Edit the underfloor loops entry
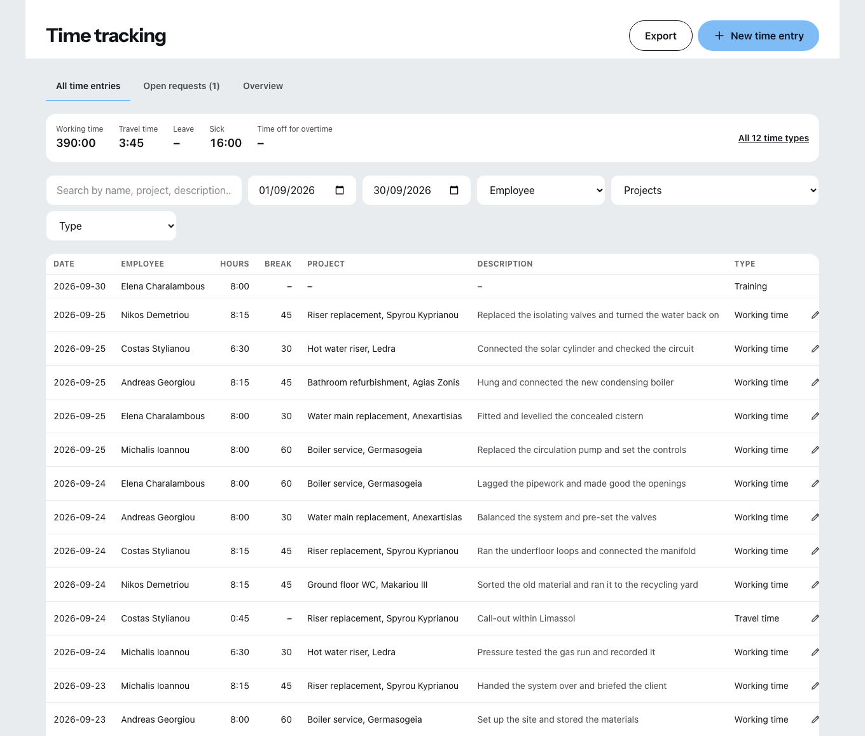Image resolution: width=865 pixels, height=736 pixels. coord(815,551)
